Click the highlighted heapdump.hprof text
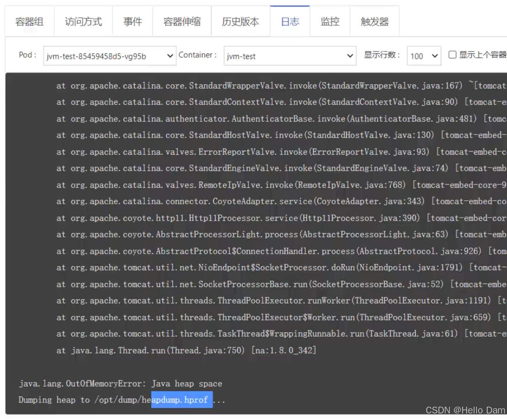The width and height of the screenshot is (507, 419). click(x=182, y=400)
